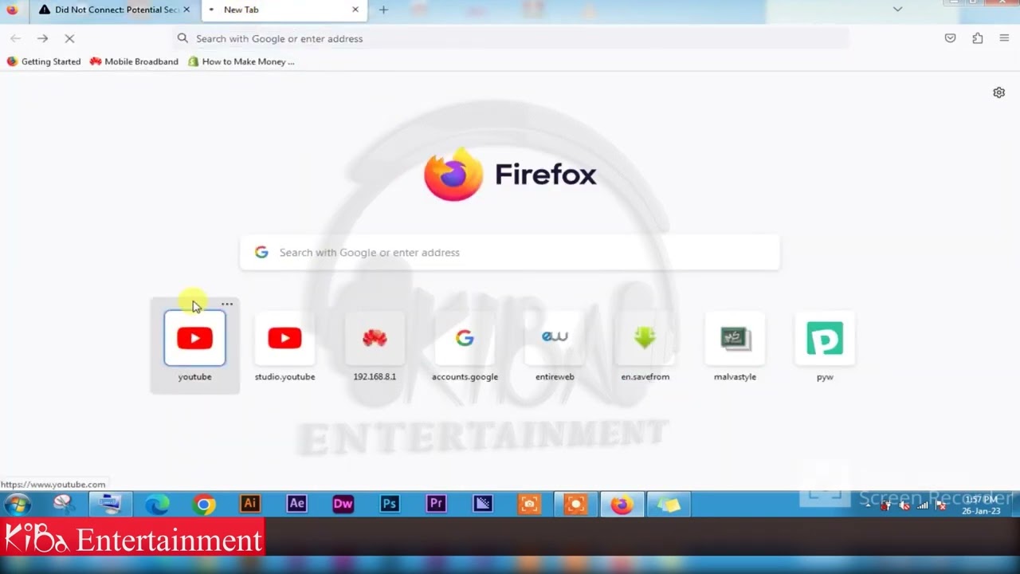Launch Adobe Illustrator from the taskbar

tap(250, 504)
